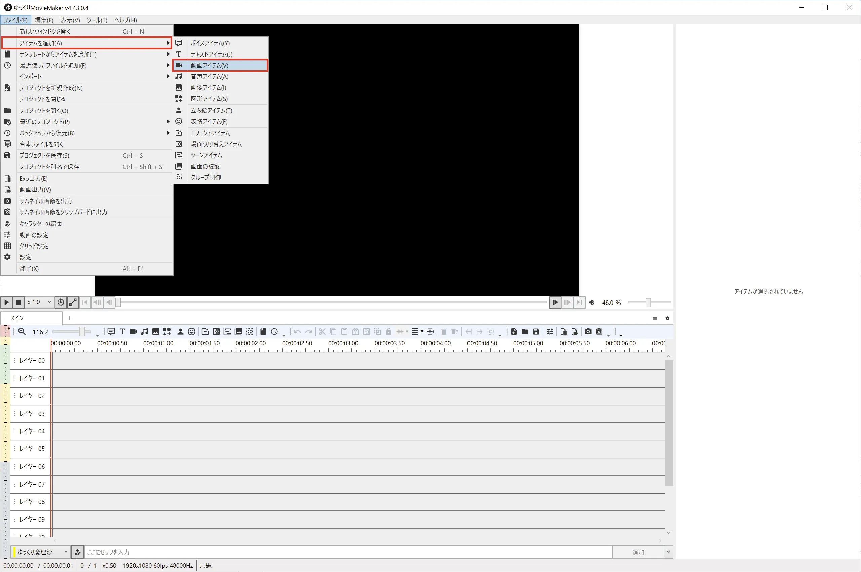The height and width of the screenshot is (572, 861).
Task: Open the 表示(V) menu
Action: point(70,20)
